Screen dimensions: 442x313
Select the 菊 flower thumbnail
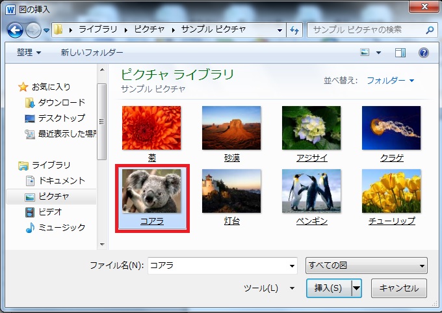tap(151, 128)
